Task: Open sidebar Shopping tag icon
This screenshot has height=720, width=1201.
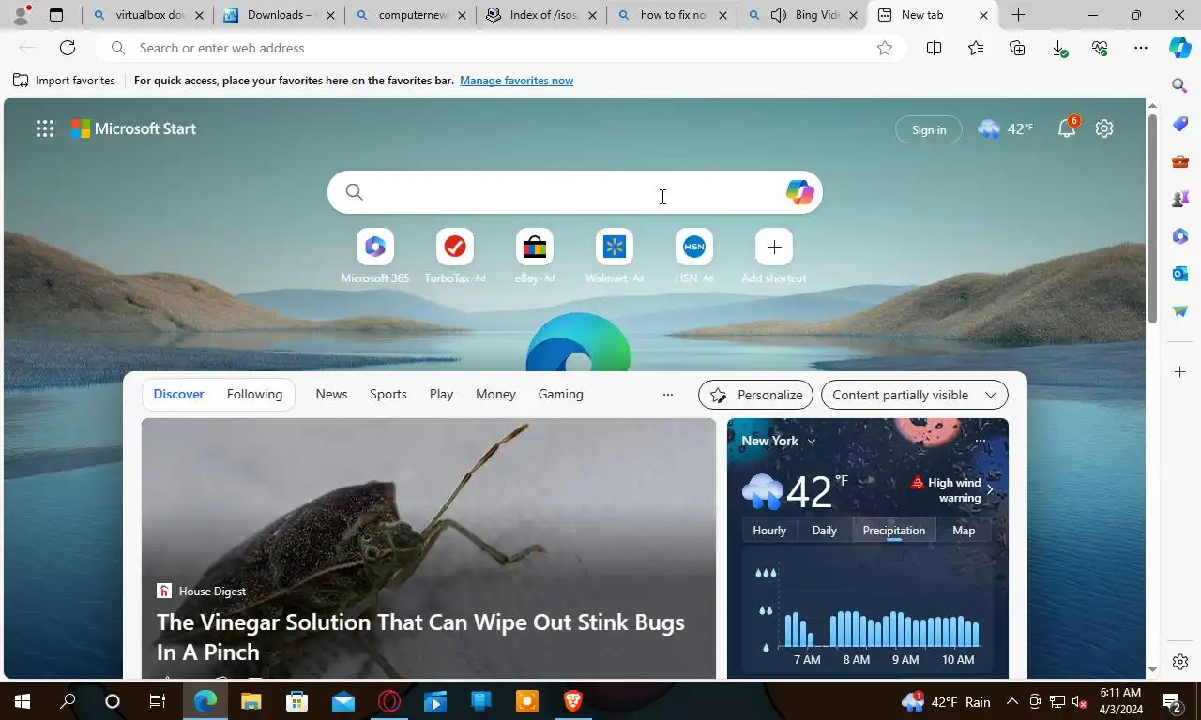Action: point(1180,124)
